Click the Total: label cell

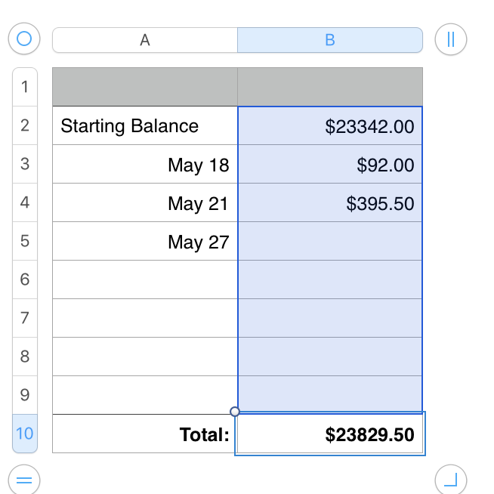(145, 434)
